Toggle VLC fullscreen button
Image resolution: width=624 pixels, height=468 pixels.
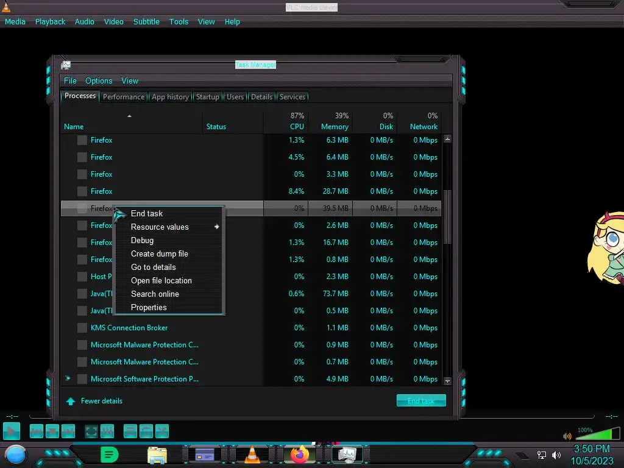(x=91, y=431)
